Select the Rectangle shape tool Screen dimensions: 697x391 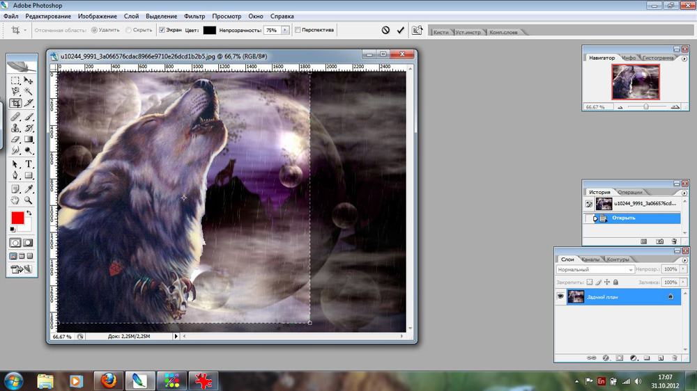pos(29,175)
